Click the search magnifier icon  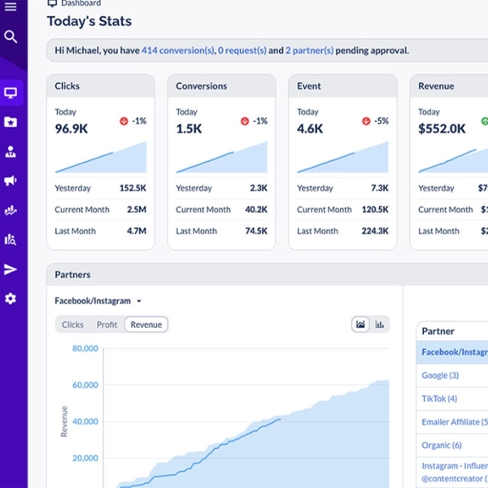point(11,37)
